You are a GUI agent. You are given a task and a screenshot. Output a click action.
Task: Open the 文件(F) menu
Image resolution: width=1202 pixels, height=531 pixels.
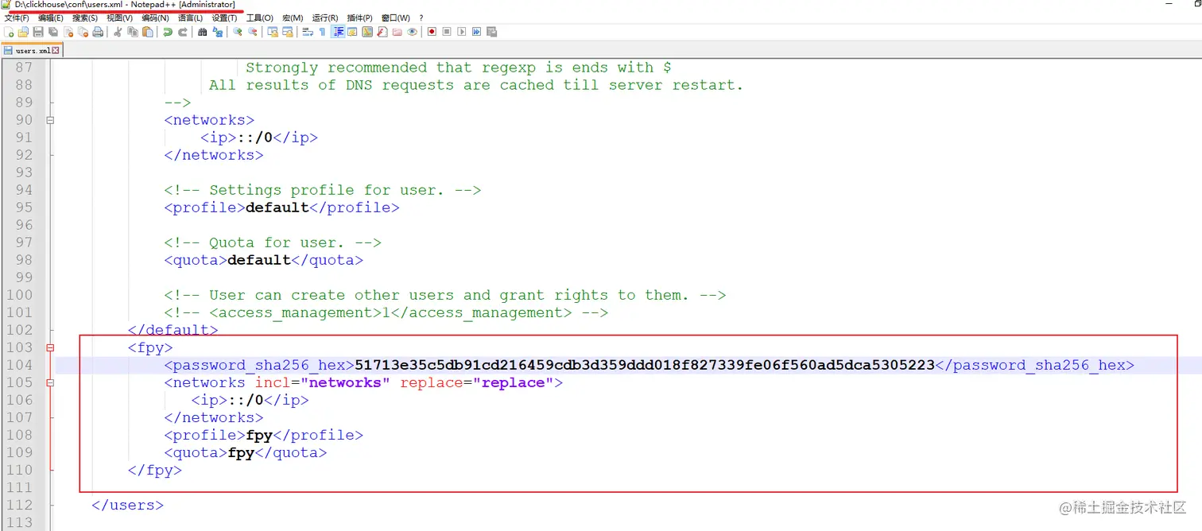17,17
